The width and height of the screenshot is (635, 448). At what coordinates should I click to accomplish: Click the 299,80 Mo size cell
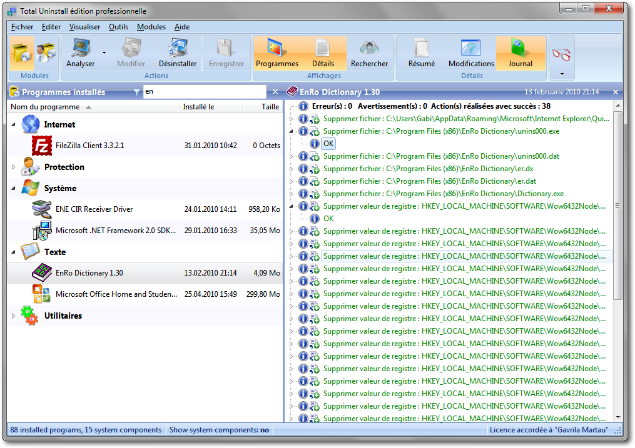(263, 294)
